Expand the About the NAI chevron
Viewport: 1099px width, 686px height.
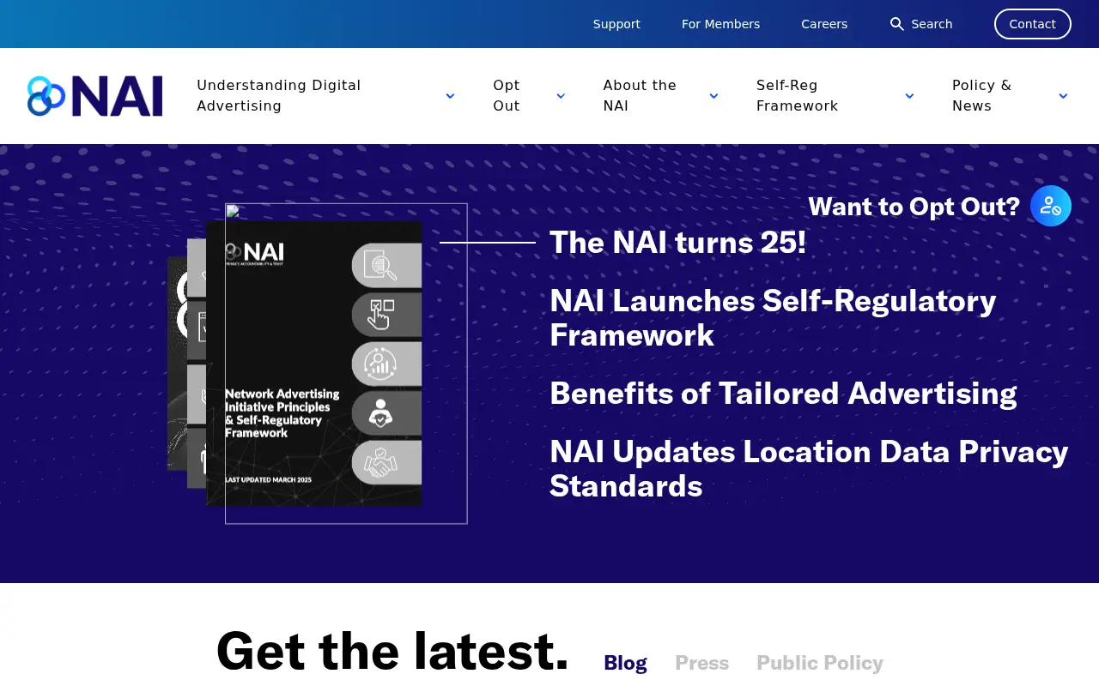click(713, 96)
